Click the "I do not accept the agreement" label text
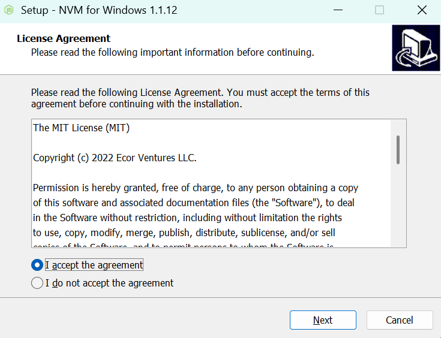The image size is (441, 338). (x=109, y=283)
